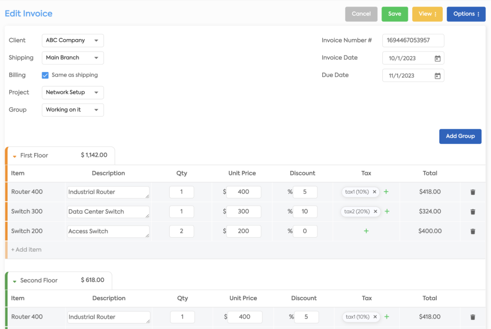Edit Second Floor Industrial Router description
Viewport: 491px width, 329px height.
[108, 317]
